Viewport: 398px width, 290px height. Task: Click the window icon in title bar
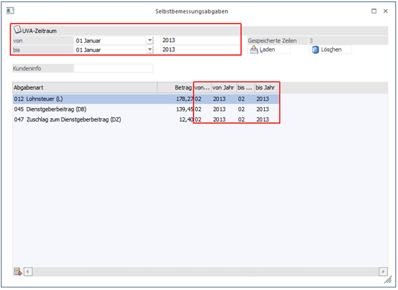[x=10, y=11]
